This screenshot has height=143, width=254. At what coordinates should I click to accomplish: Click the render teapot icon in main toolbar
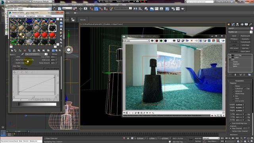pos(183,9)
